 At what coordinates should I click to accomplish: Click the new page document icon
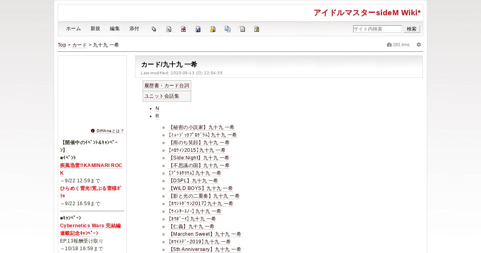[x=242, y=29]
